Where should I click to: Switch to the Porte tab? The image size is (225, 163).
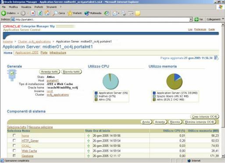coord(44,53)
